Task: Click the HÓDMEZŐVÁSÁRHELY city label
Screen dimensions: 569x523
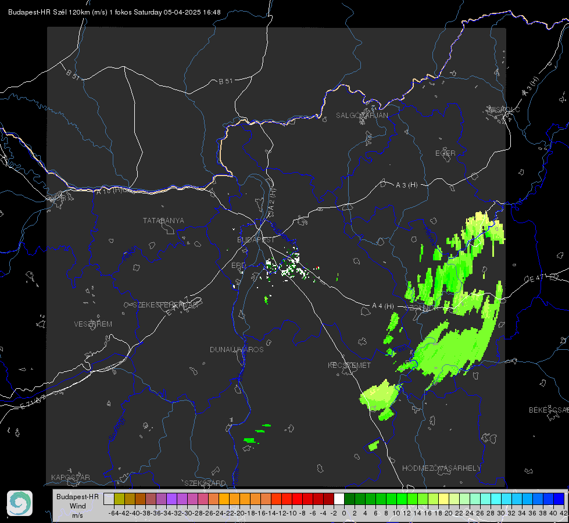Action: point(441,468)
